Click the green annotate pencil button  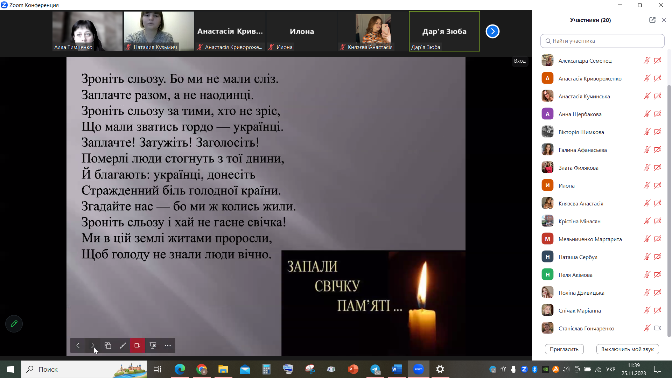[x=14, y=324]
